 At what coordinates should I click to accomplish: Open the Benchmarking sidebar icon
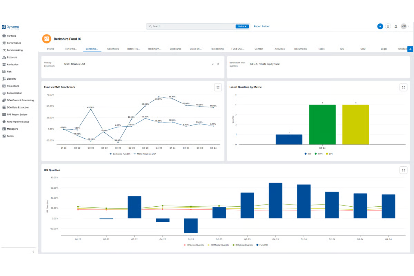click(4, 50)
